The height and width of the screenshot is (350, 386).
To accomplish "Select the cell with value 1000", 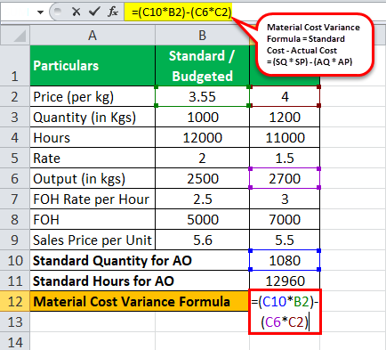I will pos(202,118).
